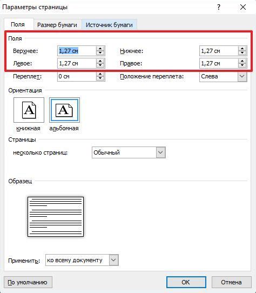The image size is (256, 293).
Task: Switch to the Источник бумаги tab
Action: click(109, 25)
